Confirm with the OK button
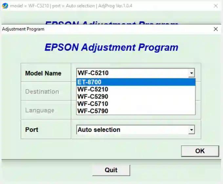Image resolution: width=223 pixels, height=184 pixels. point(200,151)
